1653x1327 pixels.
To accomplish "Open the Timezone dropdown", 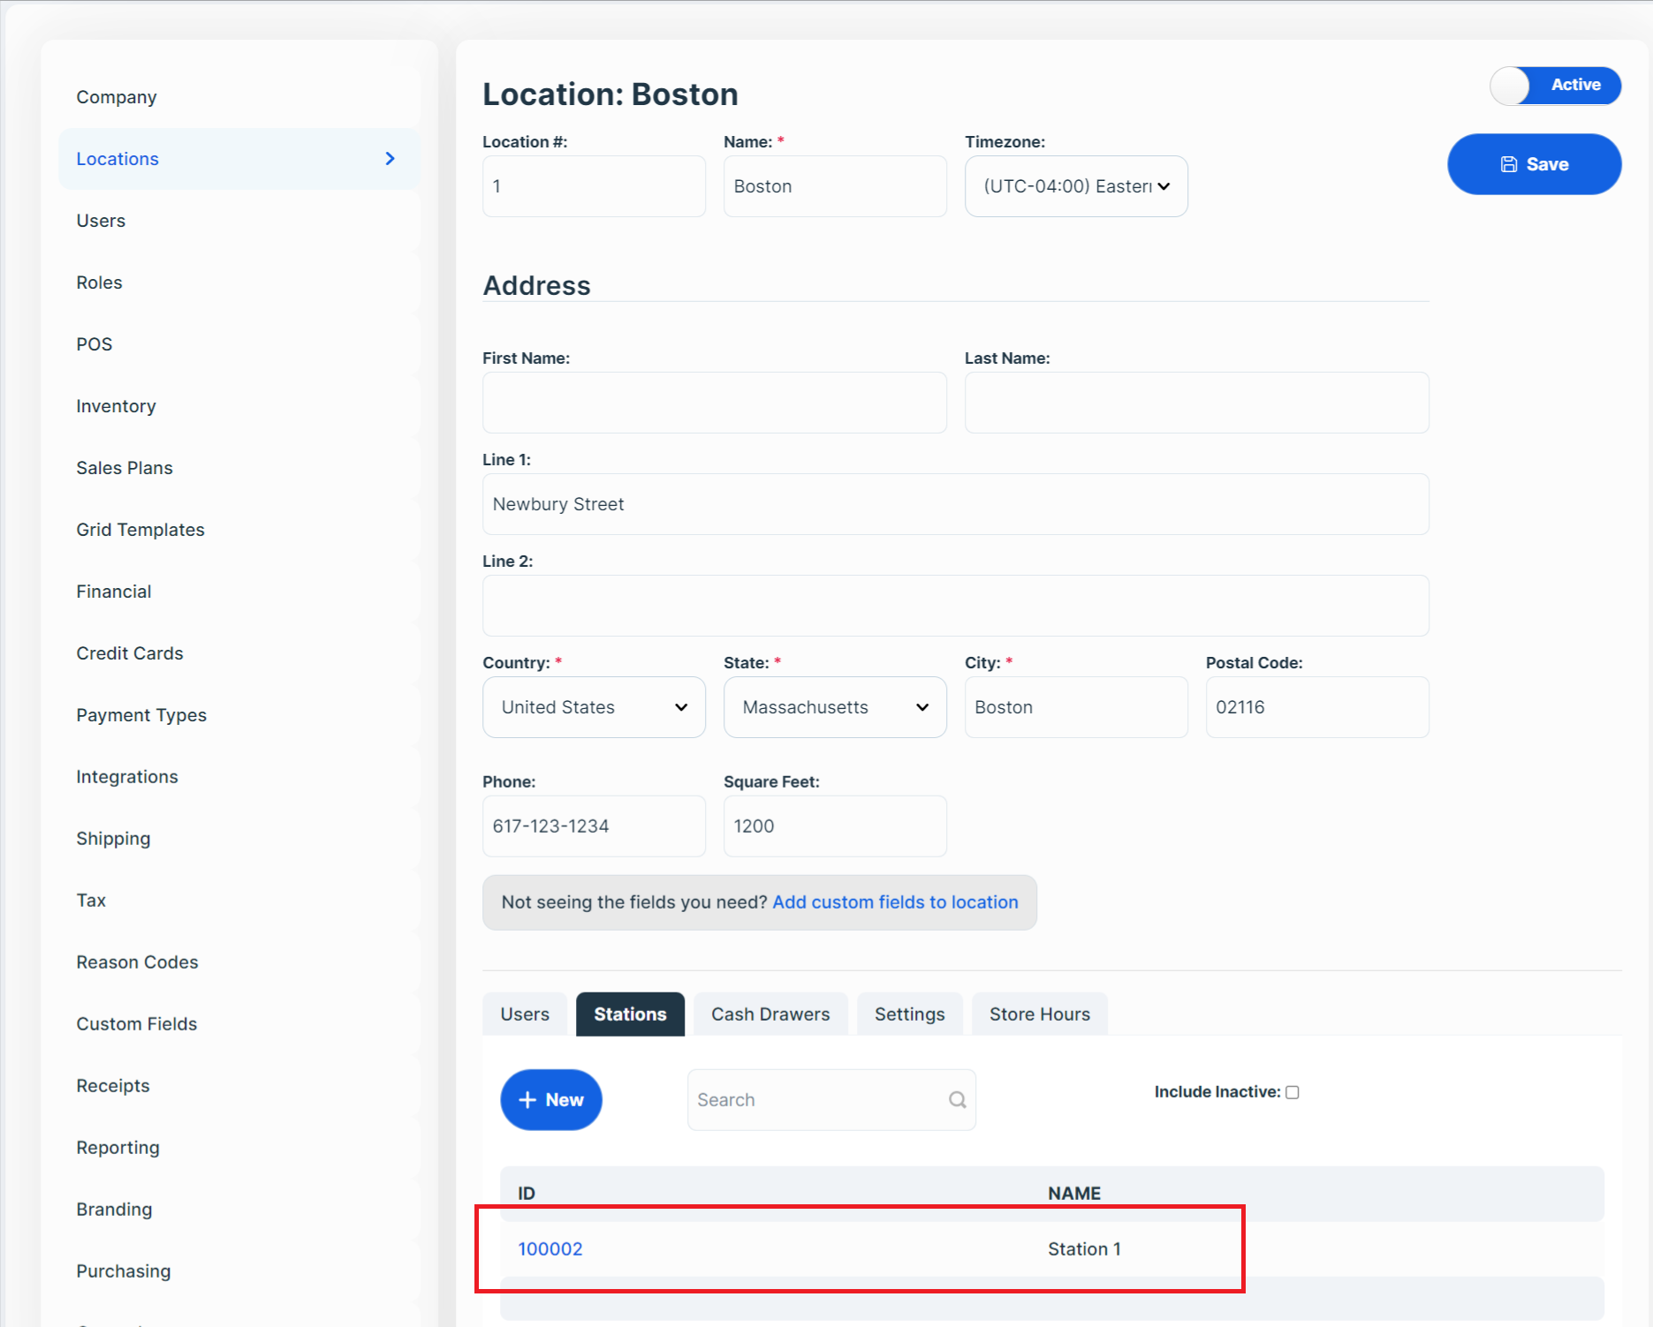I will (1076, 186).
